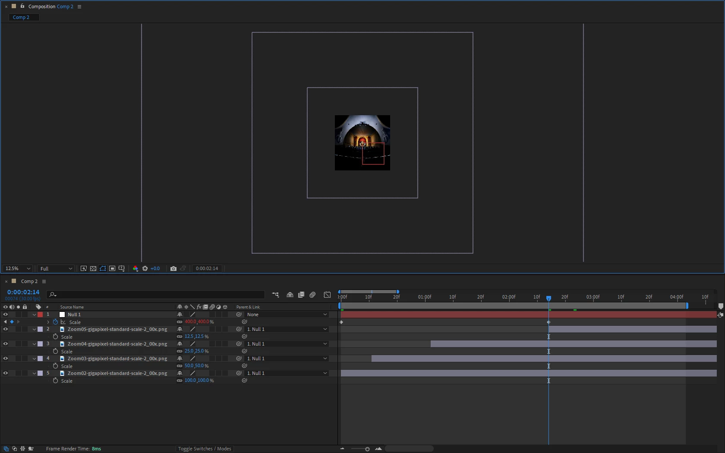Toggle the Transparency Grid icon

93,268
